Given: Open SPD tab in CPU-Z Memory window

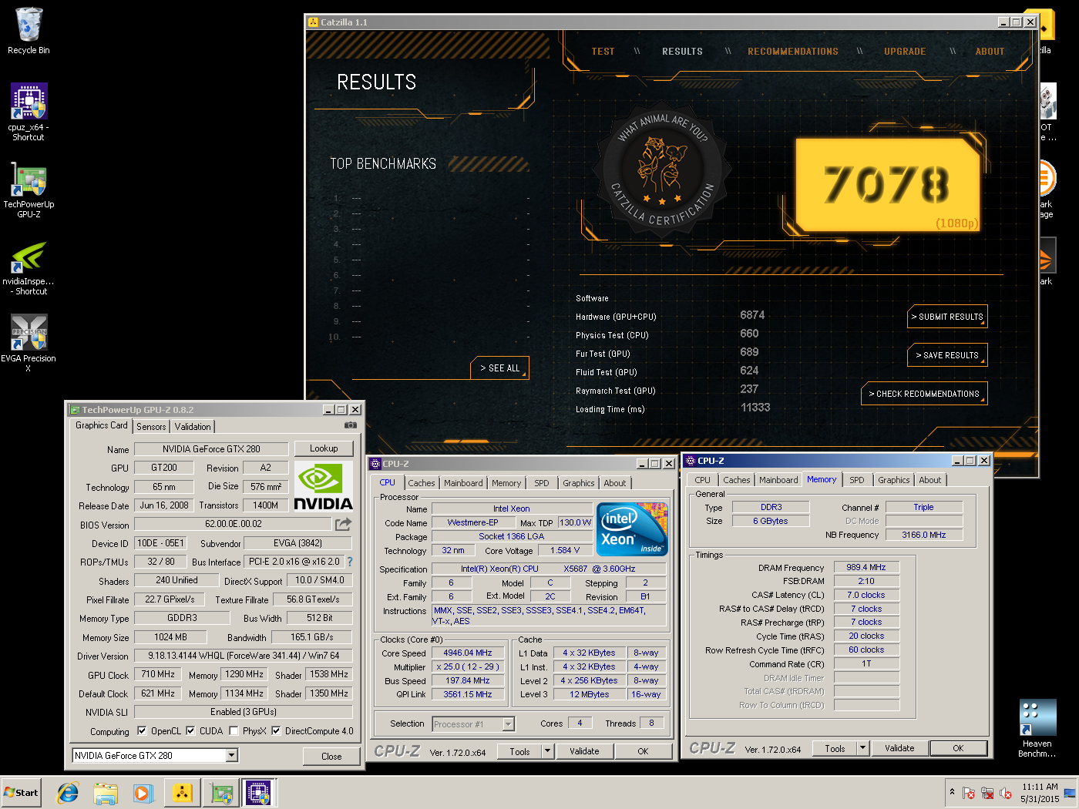Looking at the screenshot, I should pos(857,480).
